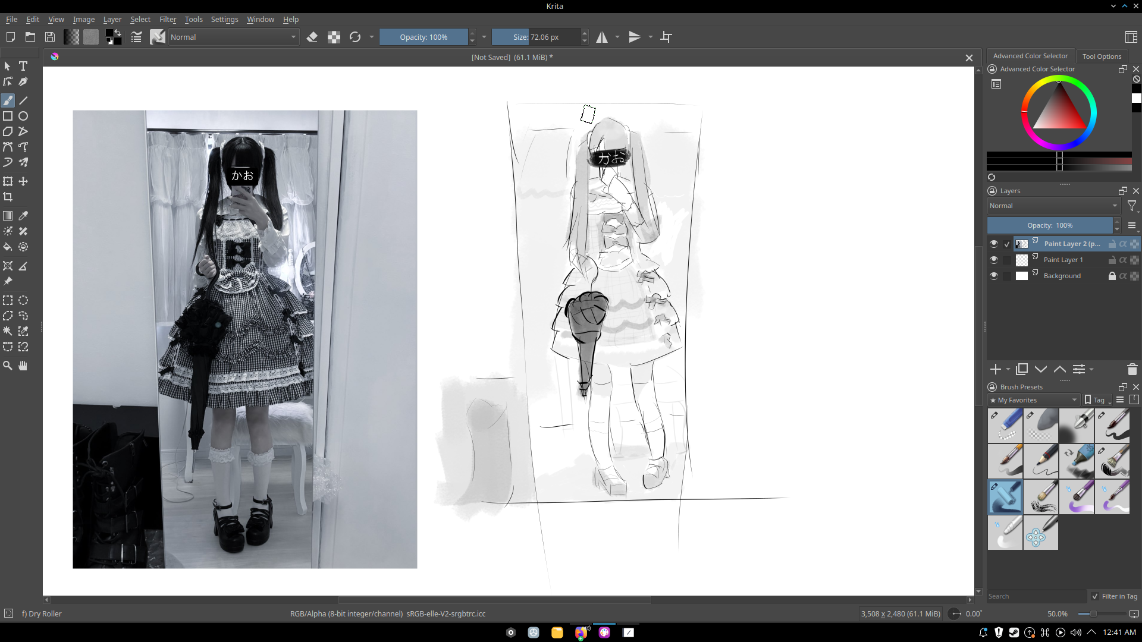This screenshot has height=642, width=1142.
Task: Open the Settings menu
Action: coord(224,19)
